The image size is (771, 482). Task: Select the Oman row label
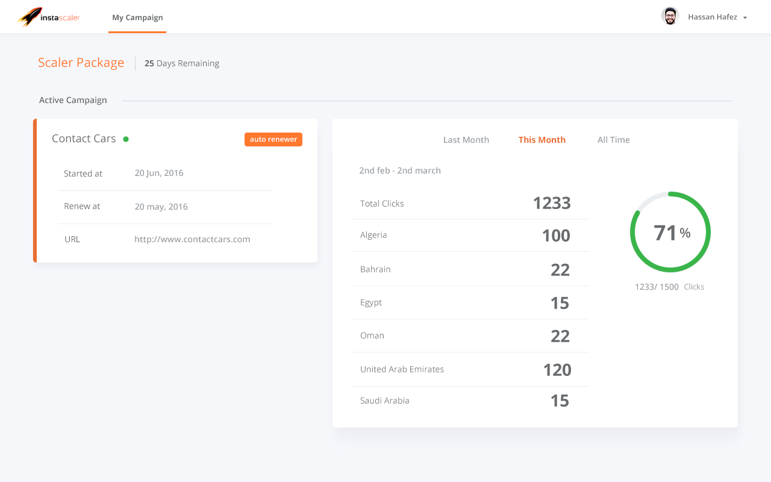click(x=372, y=336)
